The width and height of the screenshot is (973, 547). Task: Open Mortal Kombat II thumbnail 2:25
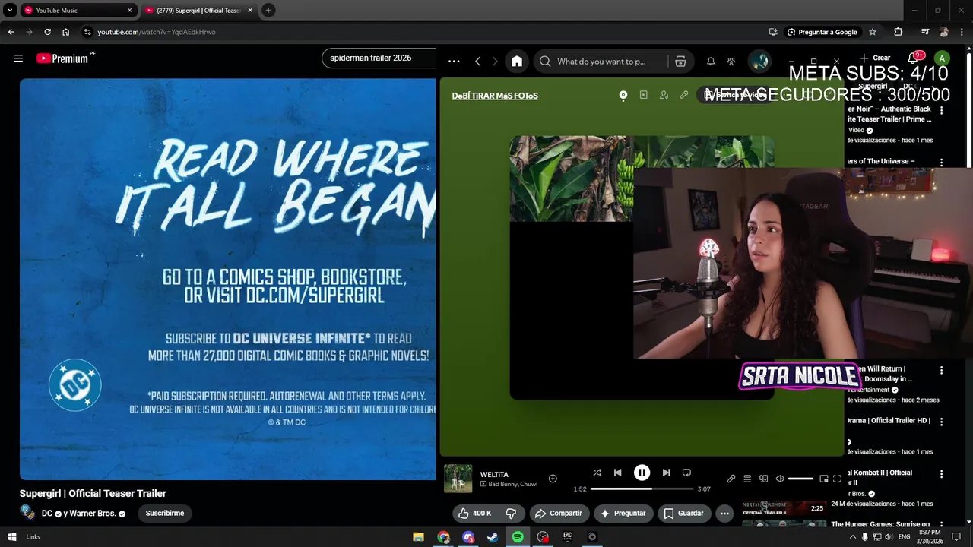click(784, 507)
